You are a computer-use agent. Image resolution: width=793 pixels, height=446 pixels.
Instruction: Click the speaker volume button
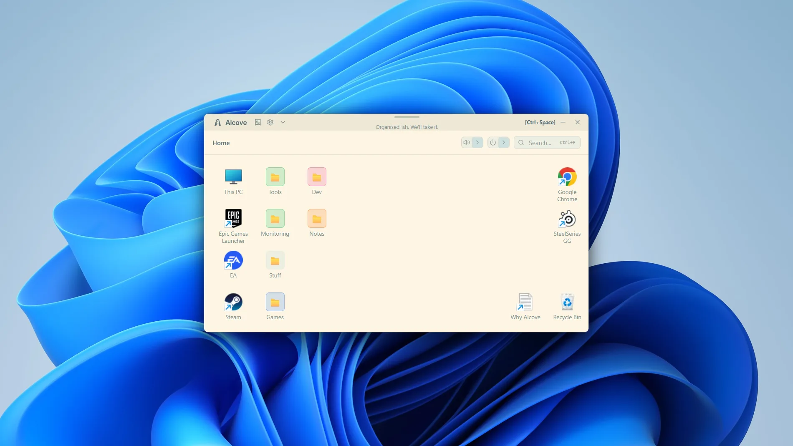click(467, 142)
